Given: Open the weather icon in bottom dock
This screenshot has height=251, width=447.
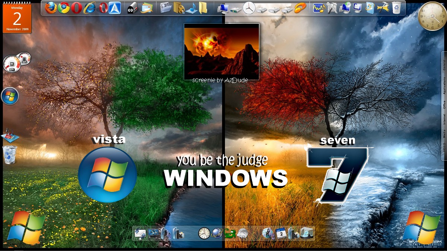Looking at the screenshot, I should click(x=243, y=234).
